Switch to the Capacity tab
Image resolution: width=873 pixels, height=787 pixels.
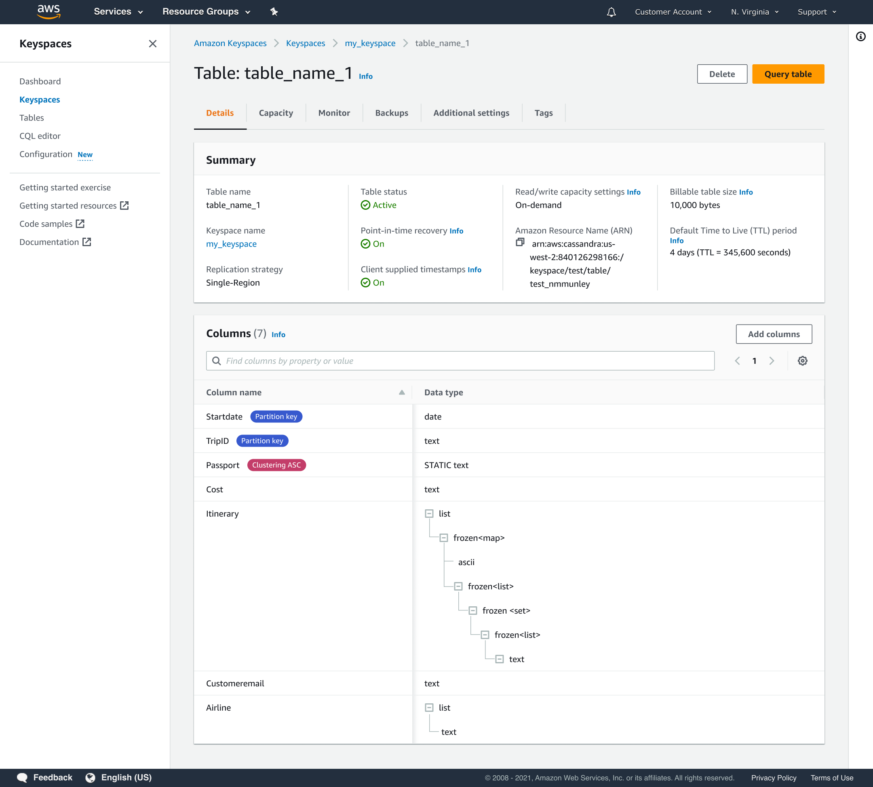(x=276, y=113)
